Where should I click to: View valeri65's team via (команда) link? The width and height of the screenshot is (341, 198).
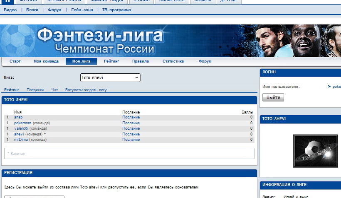point(38,128)
